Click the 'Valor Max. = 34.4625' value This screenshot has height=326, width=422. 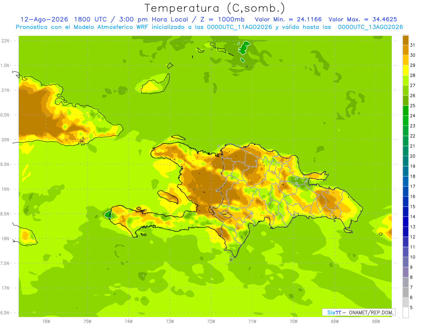tap(363, 19)
